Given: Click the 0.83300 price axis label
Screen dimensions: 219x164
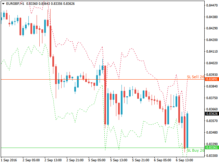Looking at the screenshot, I should [212, 155].
